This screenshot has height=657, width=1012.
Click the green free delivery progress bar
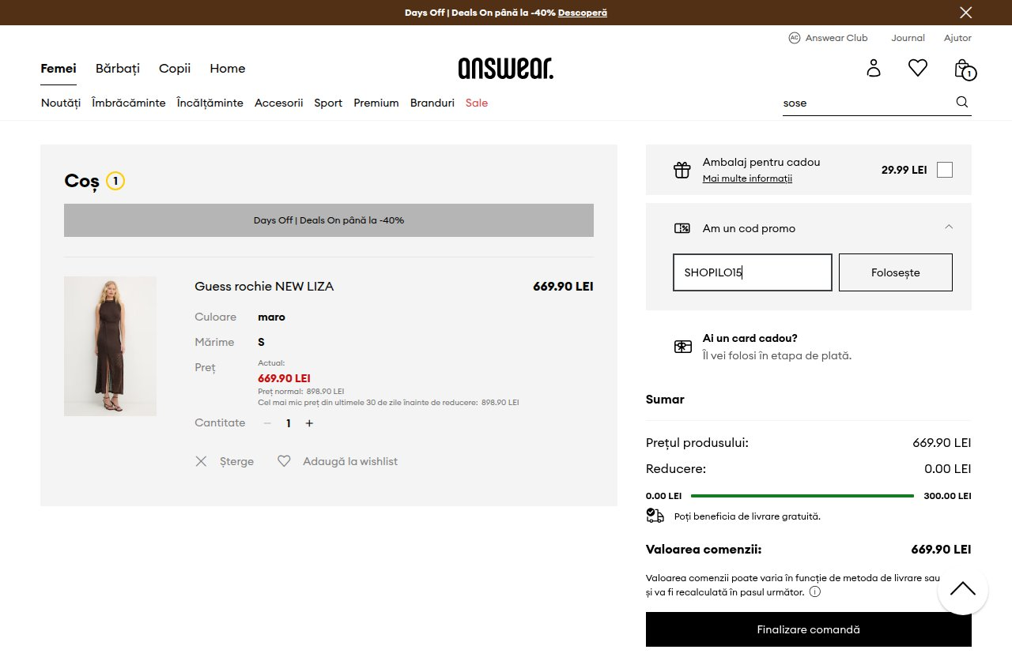pyautogui.click(x=802, y=496)
